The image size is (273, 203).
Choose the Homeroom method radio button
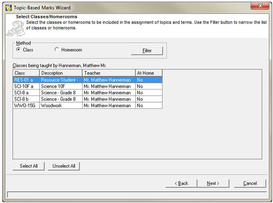[57, 50]
